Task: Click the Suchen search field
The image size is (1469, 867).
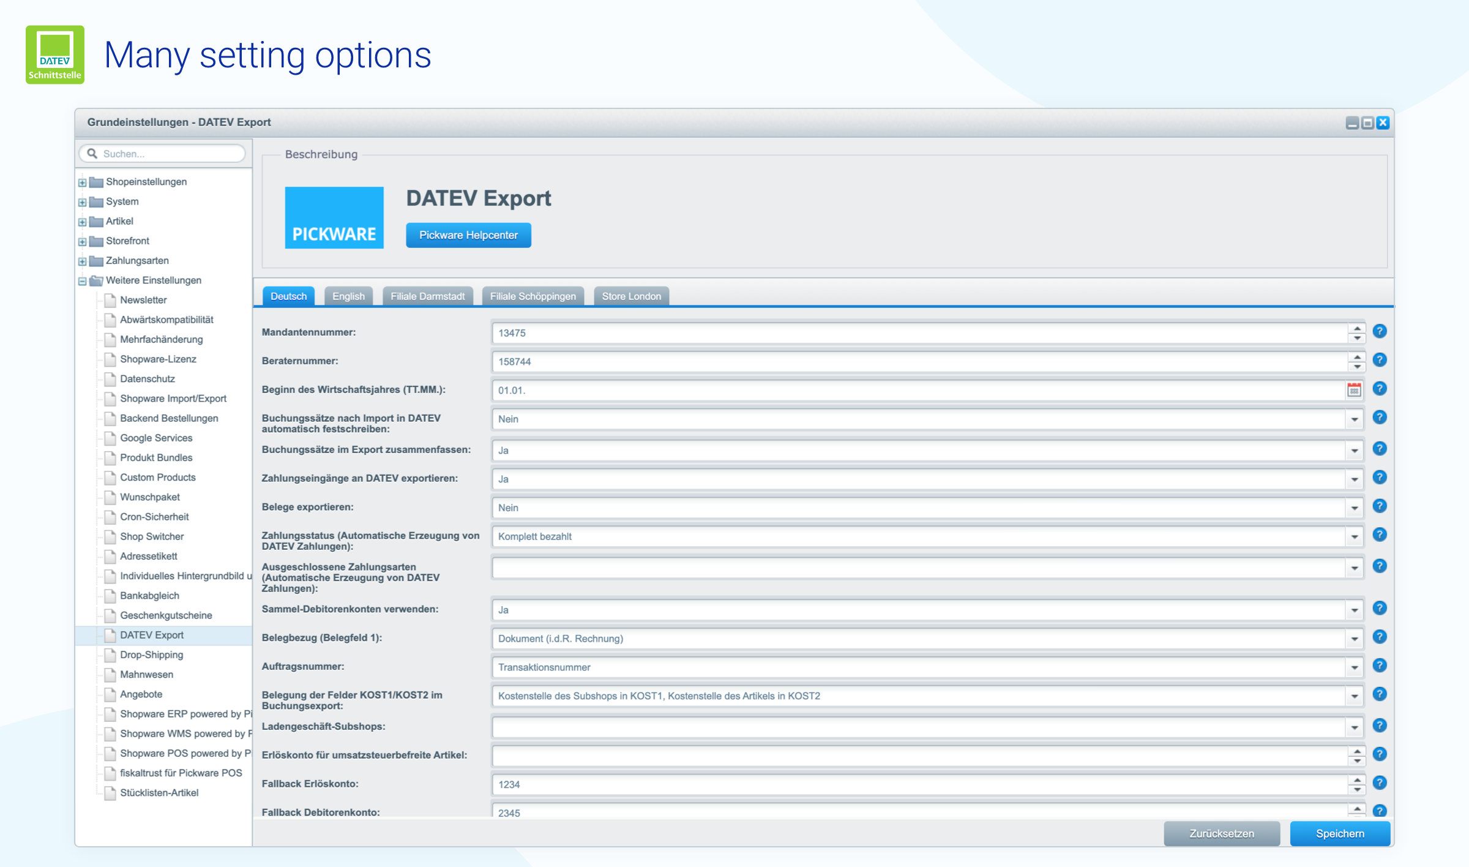Action: point(162,154)
